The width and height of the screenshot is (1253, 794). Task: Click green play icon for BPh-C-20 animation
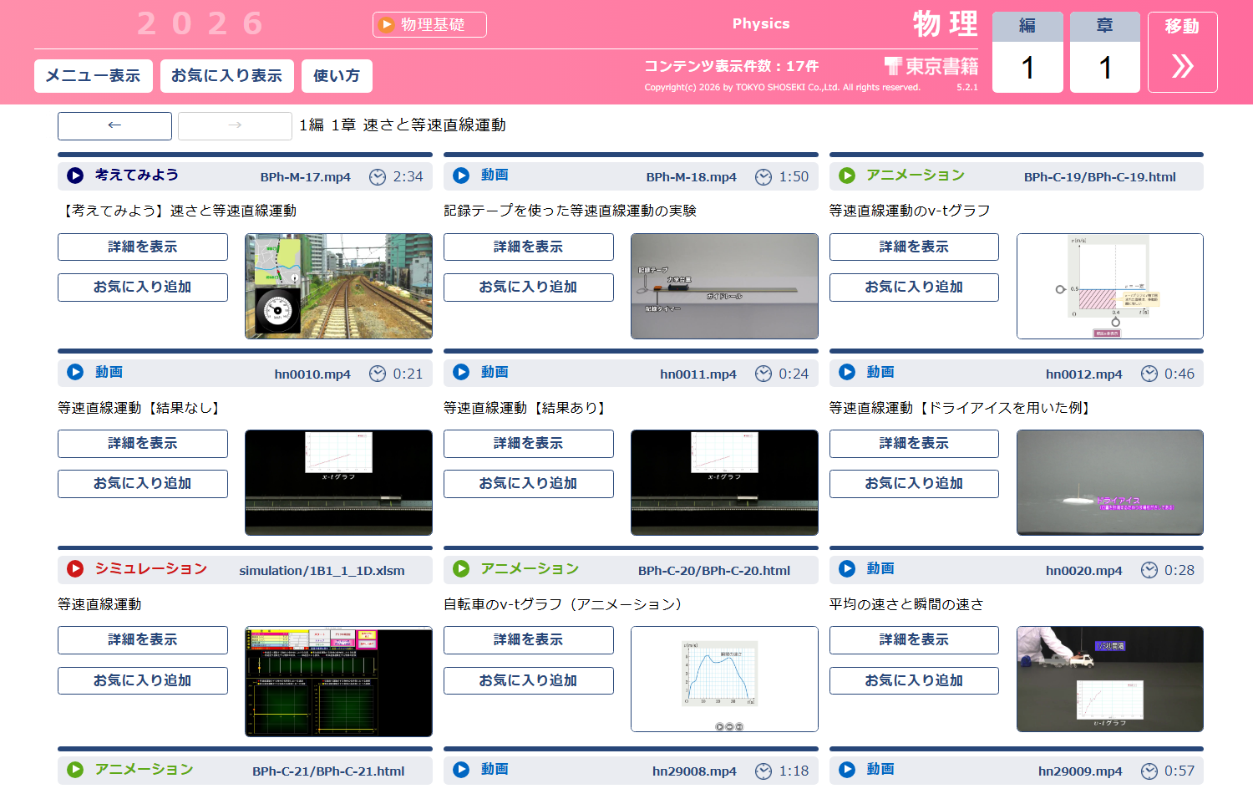pos(461,569)
